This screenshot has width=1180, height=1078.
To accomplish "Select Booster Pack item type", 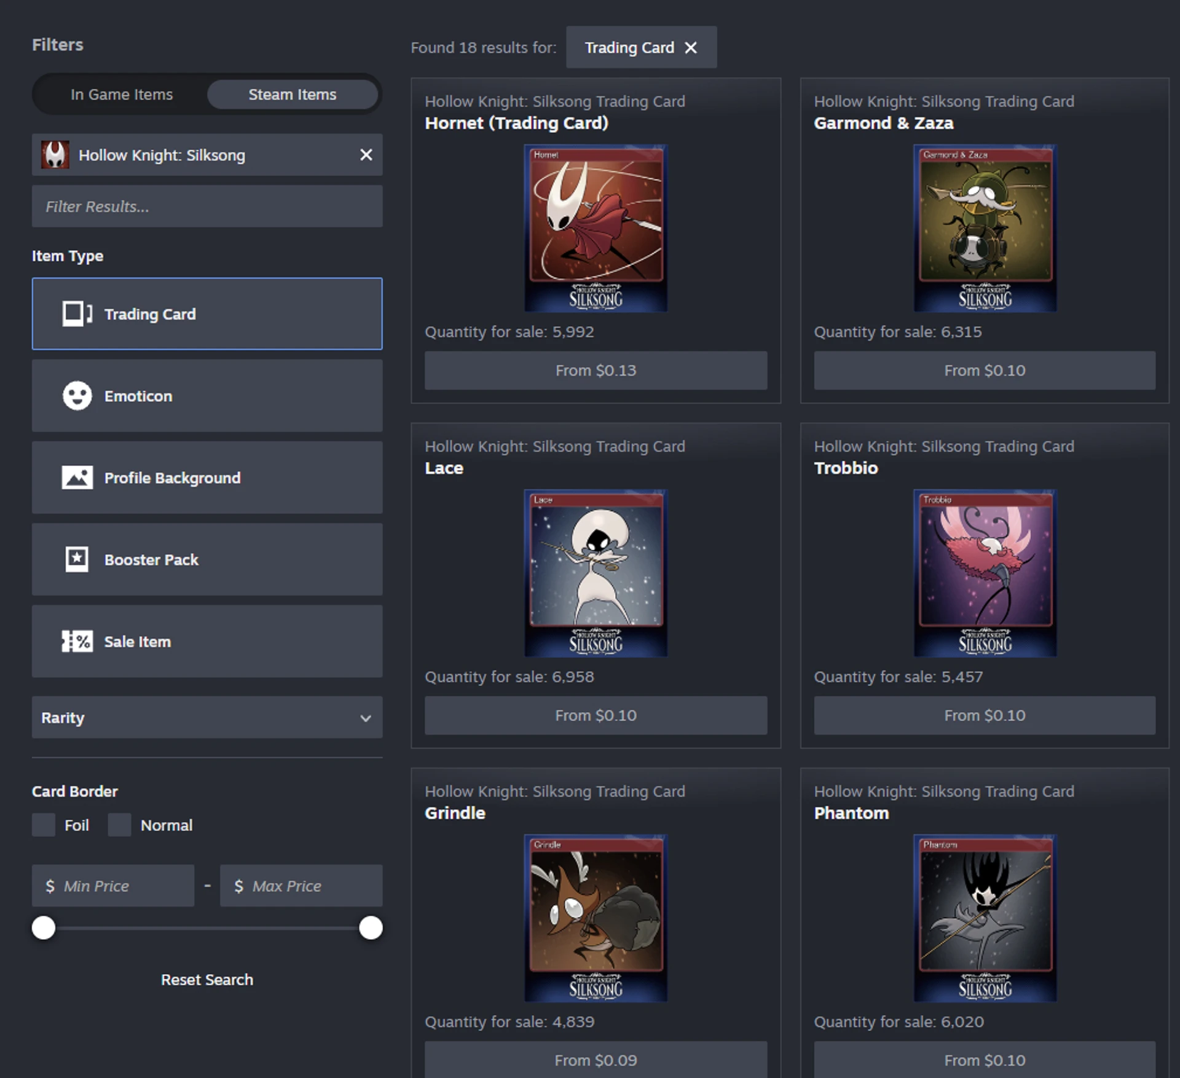I will coord(207,559).
